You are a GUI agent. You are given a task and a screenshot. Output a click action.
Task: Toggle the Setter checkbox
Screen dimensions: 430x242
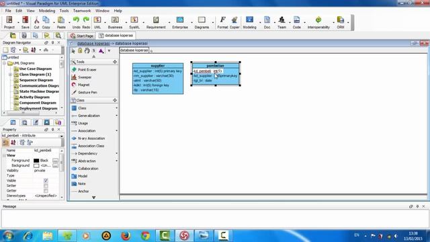pos(46,186)
